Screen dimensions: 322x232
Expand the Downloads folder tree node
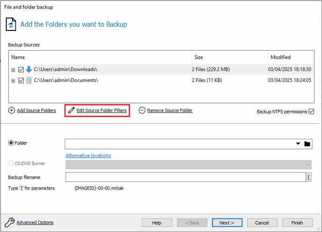click(x=13, y=70)
